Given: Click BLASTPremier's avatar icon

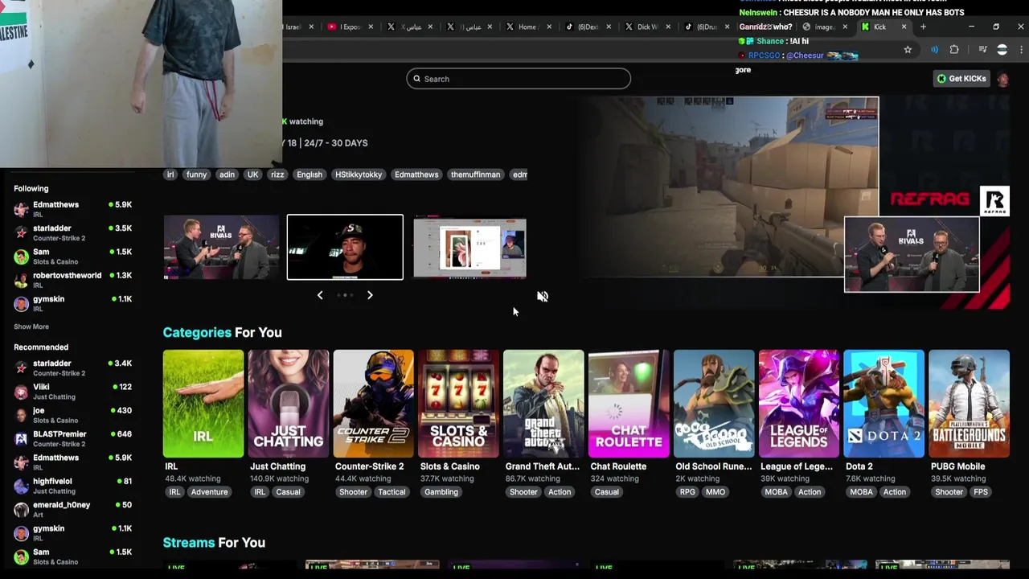Looking at the screenshot, I should [x=21, y=439].
